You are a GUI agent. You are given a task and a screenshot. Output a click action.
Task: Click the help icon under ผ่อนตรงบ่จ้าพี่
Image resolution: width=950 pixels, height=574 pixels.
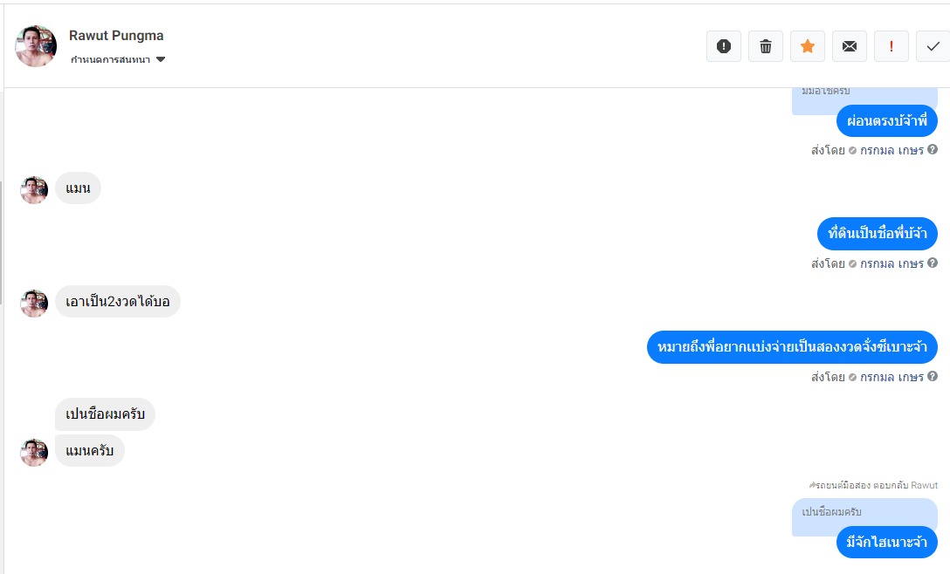click(933, 149)
